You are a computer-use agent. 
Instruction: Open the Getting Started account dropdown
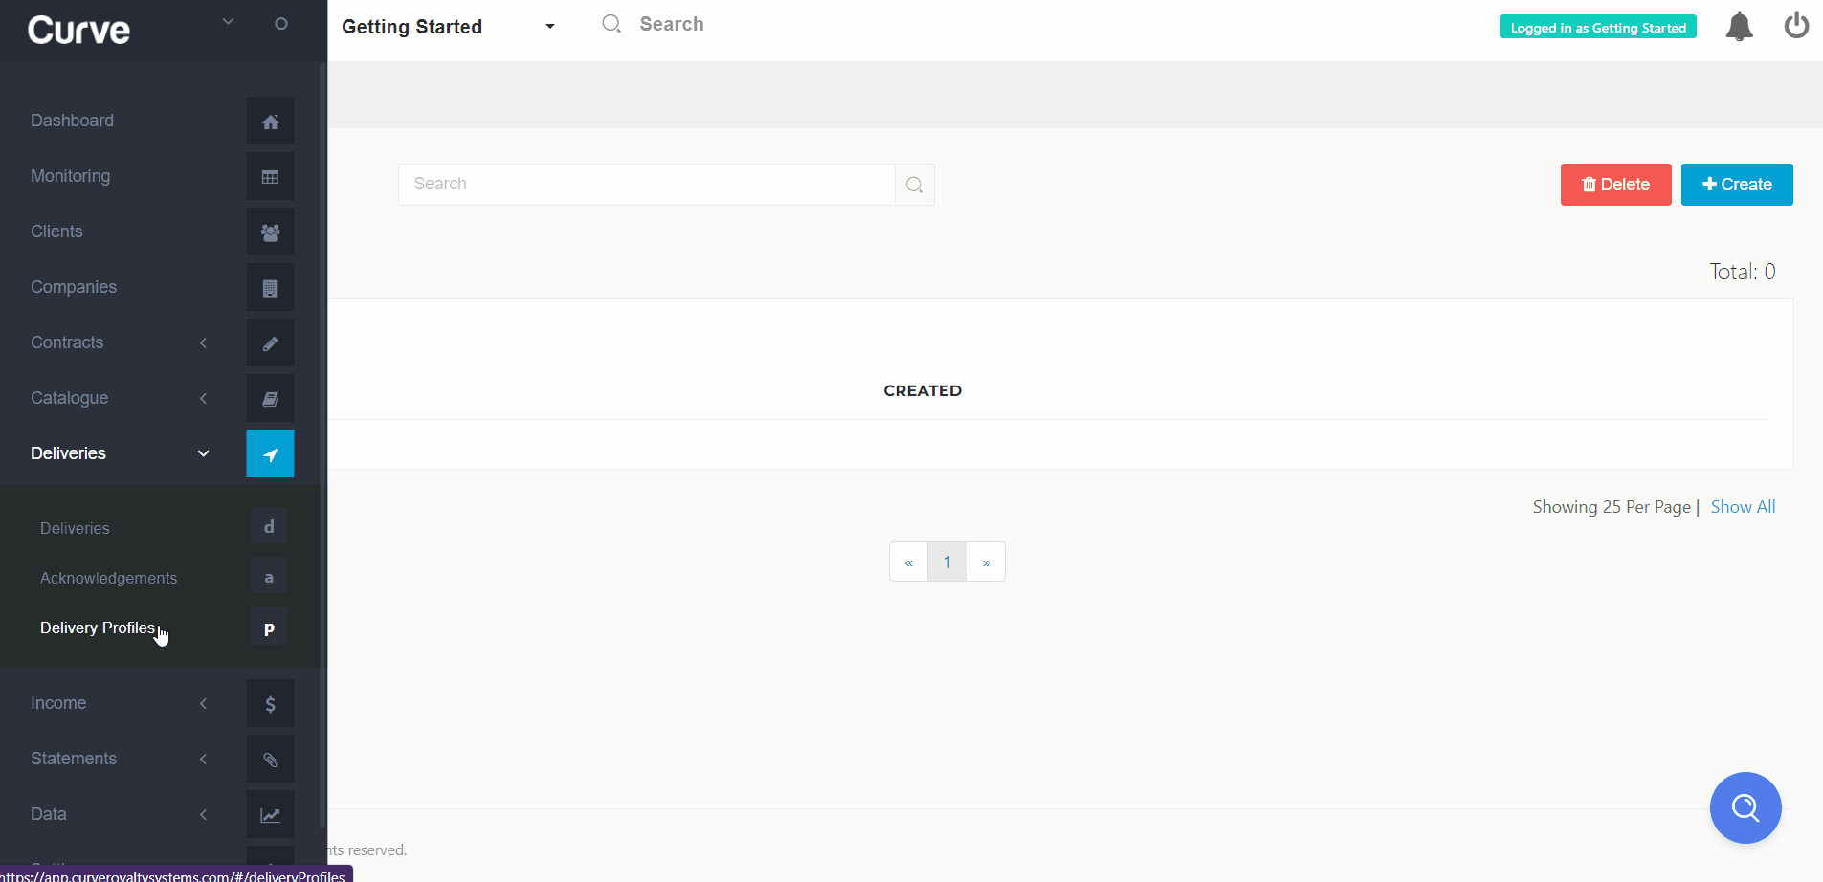448,27
